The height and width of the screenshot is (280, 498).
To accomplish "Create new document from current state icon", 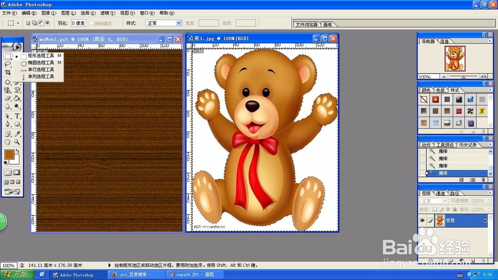I will coord(462,180).
